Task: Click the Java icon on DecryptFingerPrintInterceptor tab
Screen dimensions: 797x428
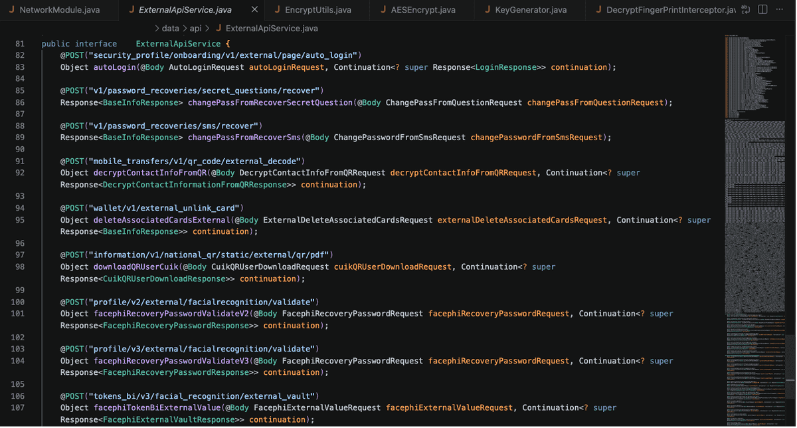Action: (x=598, y=10)
